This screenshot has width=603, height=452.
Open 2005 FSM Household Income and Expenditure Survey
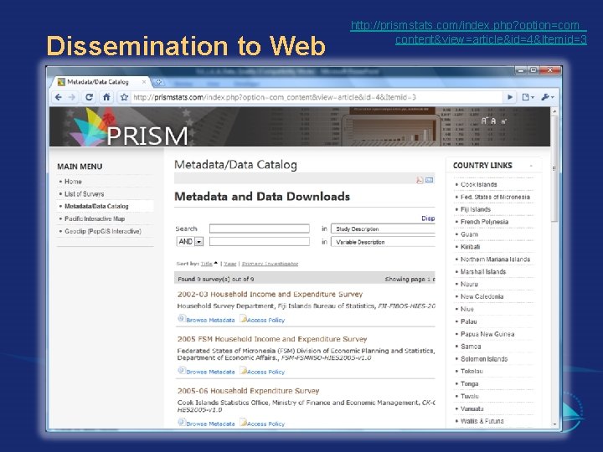point(272,339)
